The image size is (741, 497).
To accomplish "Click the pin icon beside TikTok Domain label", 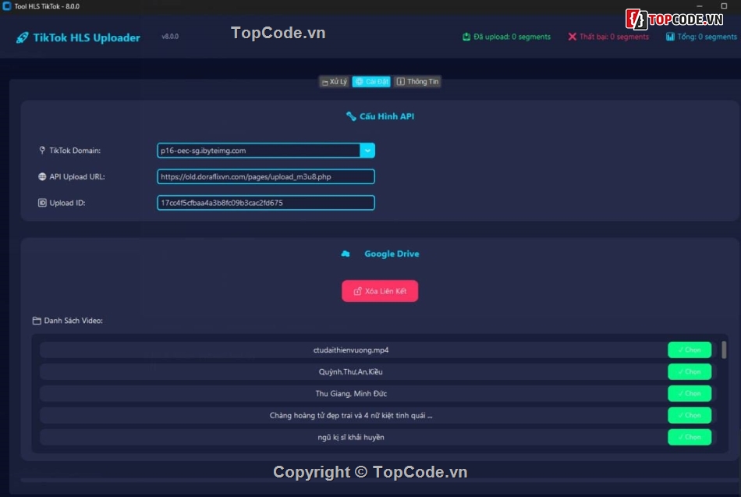I will tap(40, 150).
